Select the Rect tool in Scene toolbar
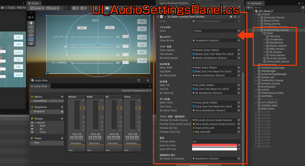The width and height of the screenshot is (305, 166). [x=31, y=39]
